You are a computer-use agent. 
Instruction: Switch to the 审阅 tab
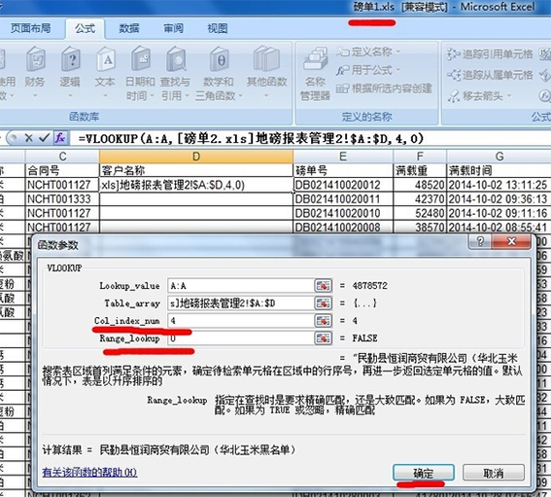(x=173, y=28)
